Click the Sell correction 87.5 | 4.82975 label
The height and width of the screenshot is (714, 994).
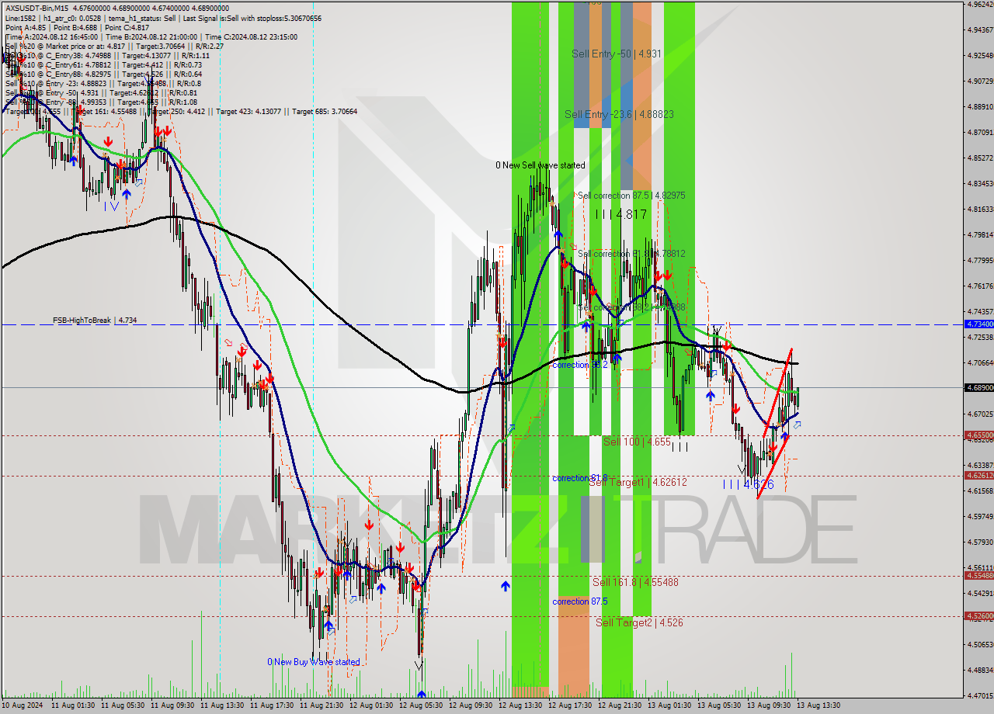631,196
